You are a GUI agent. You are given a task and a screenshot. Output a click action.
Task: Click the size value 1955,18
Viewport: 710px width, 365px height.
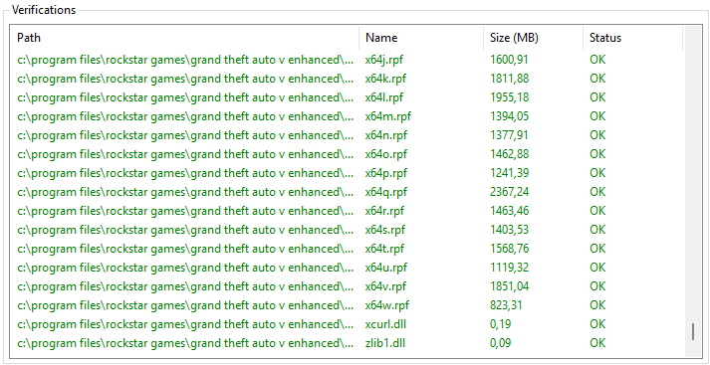[x=509, y=97]
